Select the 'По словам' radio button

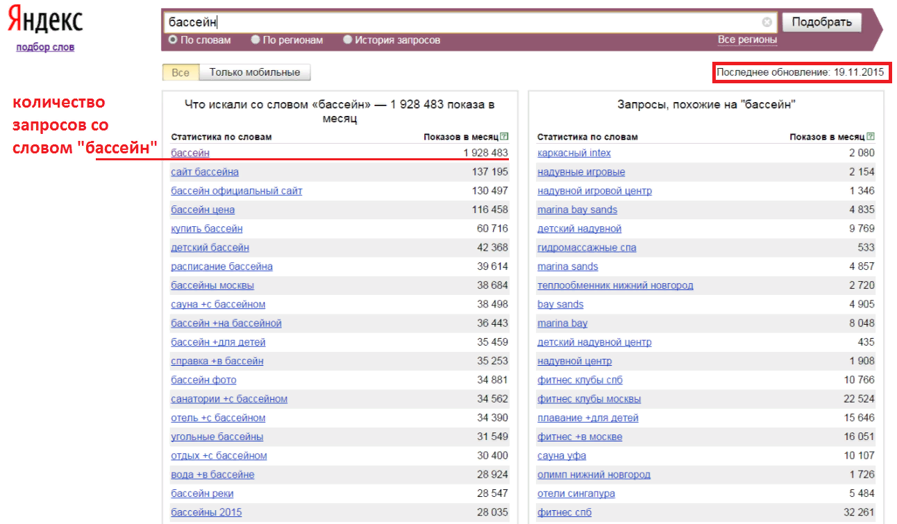[x=173, y=40]
